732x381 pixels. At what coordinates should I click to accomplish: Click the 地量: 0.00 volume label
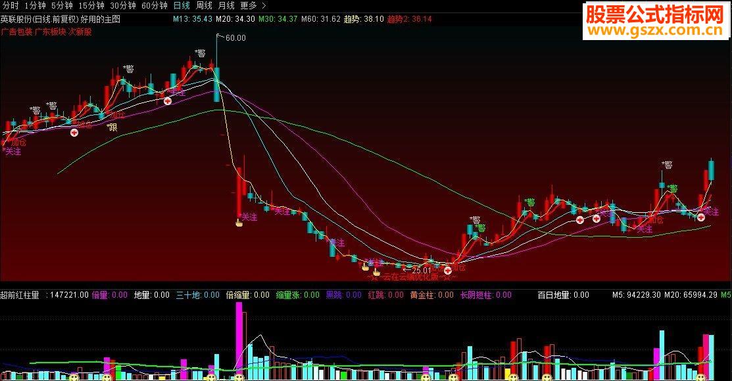point(152,295)
